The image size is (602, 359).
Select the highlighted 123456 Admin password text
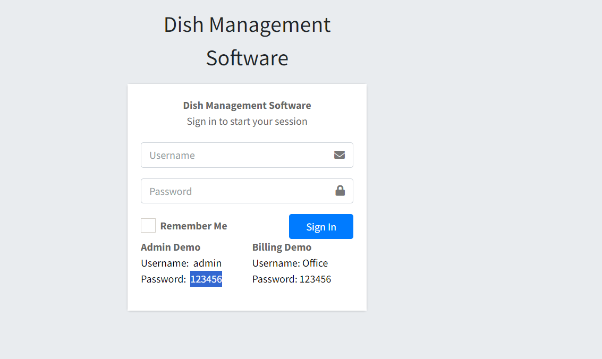pyautogui.click(x=206, y=278)
